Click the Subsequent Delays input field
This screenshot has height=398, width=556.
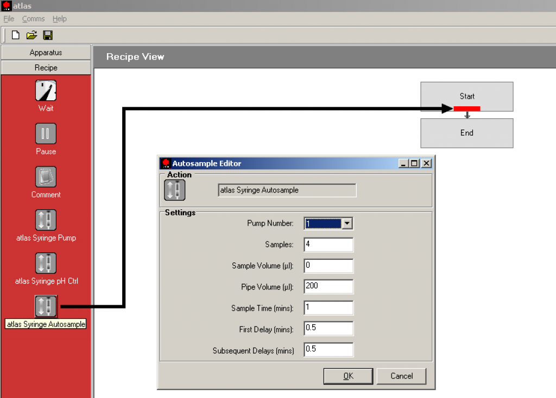[x=328, y=350]
